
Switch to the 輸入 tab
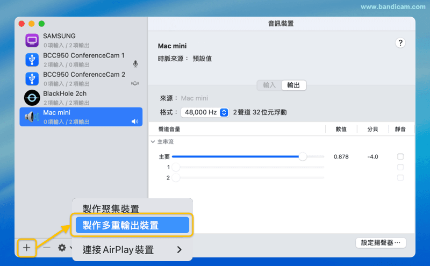269,85
